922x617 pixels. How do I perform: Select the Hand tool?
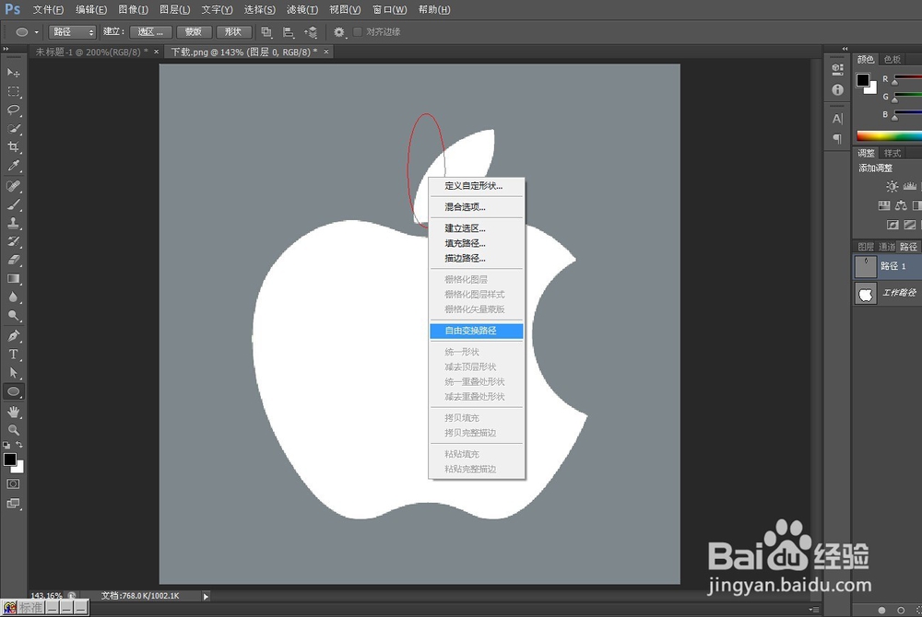(14, 412)
